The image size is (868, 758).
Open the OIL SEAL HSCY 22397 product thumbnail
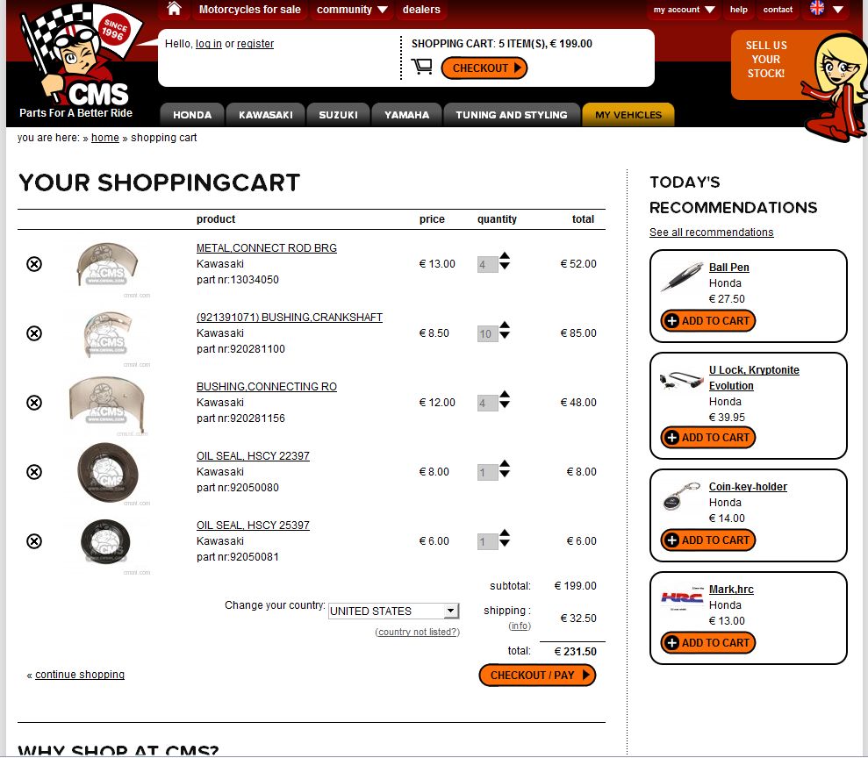coord(108,473)
